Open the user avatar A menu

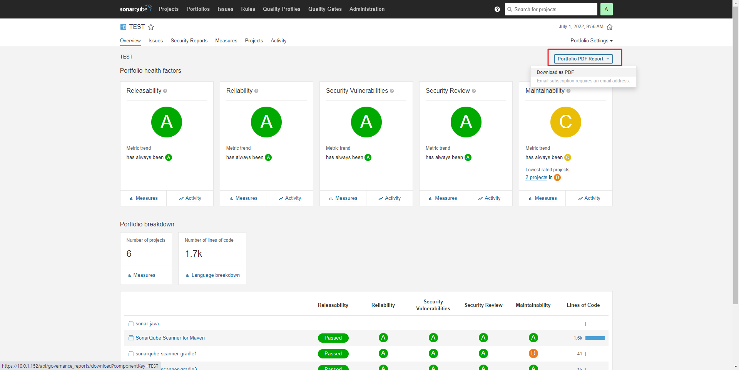click(x=606, y=9)
